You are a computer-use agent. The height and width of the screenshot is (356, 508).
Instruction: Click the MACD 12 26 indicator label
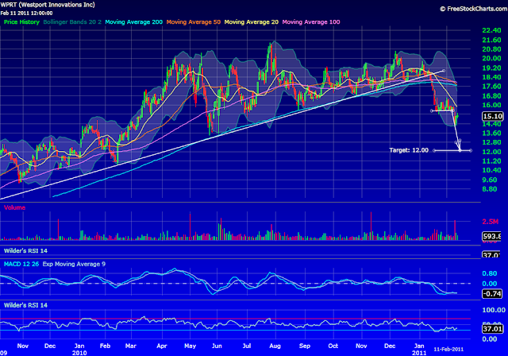21,264
